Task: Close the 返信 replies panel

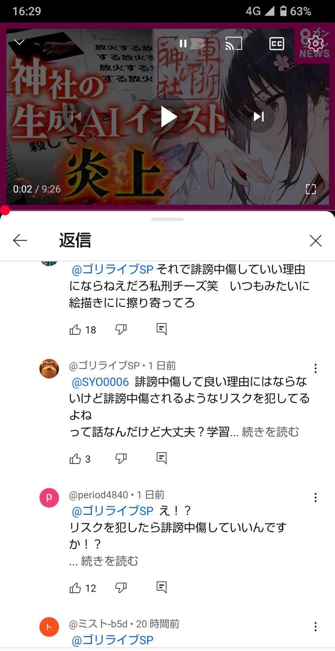Action: [x=315, y=241]
